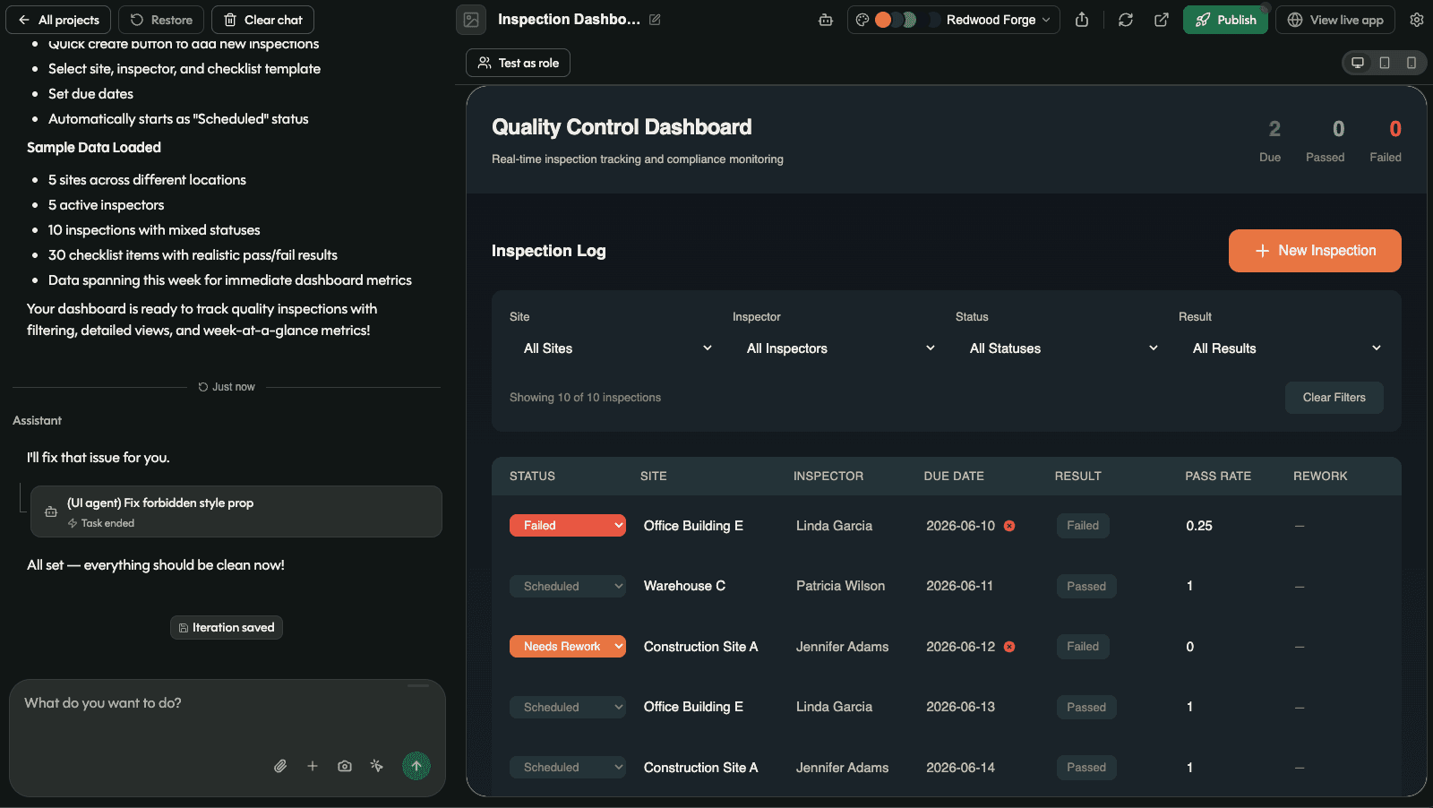Click View live app button
Image resolution: width=1433 pixels, height=808 pixels.
[1335, 20]
